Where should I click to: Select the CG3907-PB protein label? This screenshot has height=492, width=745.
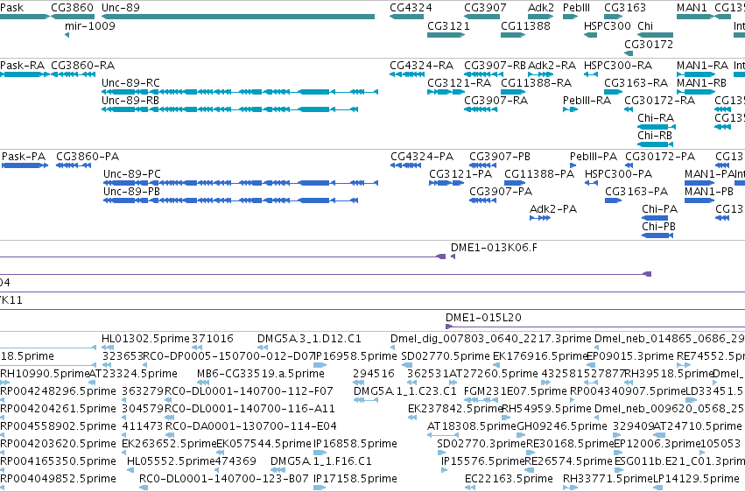[x=500, y=157]
